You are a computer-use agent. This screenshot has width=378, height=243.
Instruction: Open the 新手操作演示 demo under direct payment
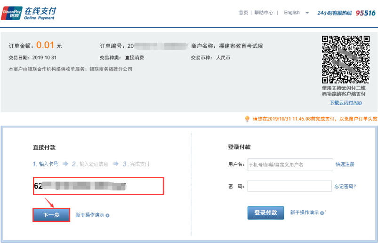click(x=89, y=215)
